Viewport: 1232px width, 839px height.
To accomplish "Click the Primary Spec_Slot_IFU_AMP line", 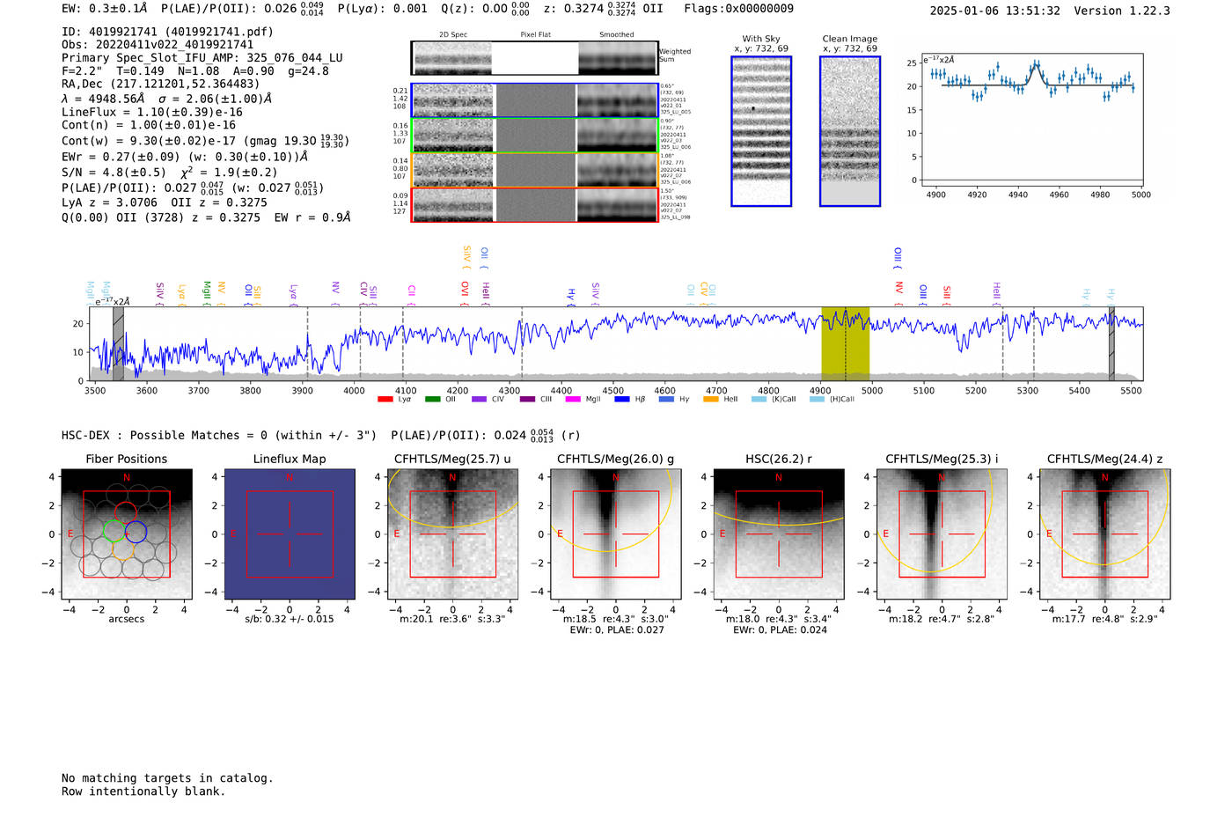I will point(202,58).
